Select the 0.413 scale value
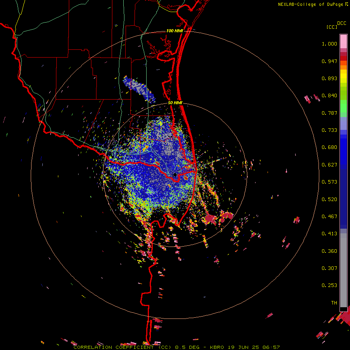 [329, 234]
